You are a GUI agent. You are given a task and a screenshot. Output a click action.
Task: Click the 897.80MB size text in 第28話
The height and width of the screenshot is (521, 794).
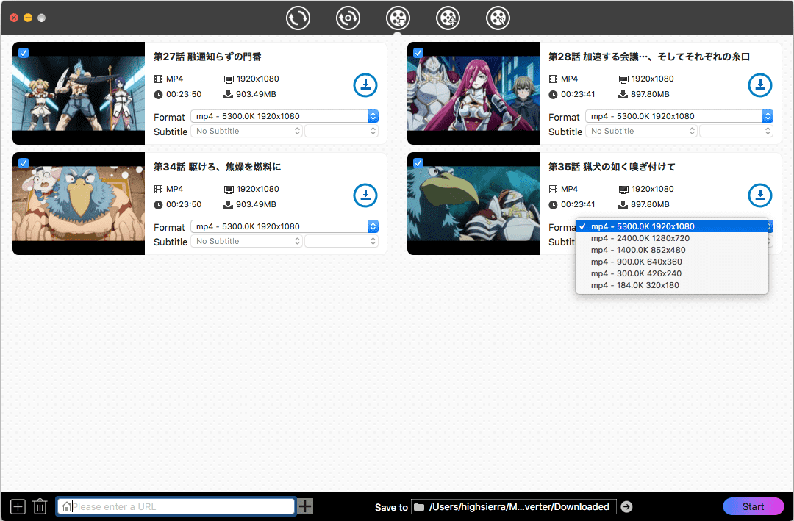point(650,94)
